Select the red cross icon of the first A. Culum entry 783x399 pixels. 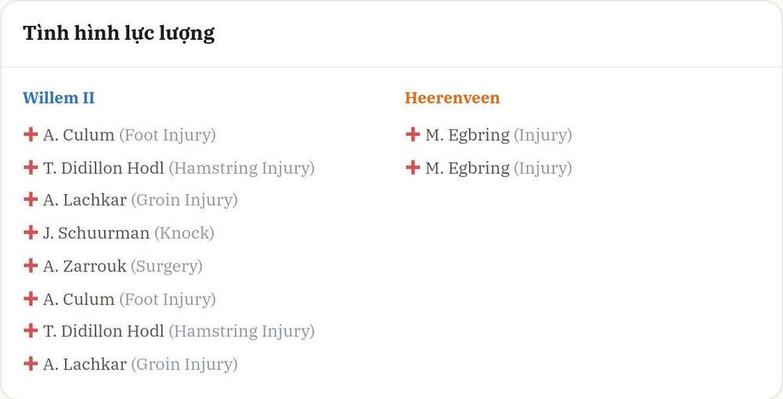point(31,134)
